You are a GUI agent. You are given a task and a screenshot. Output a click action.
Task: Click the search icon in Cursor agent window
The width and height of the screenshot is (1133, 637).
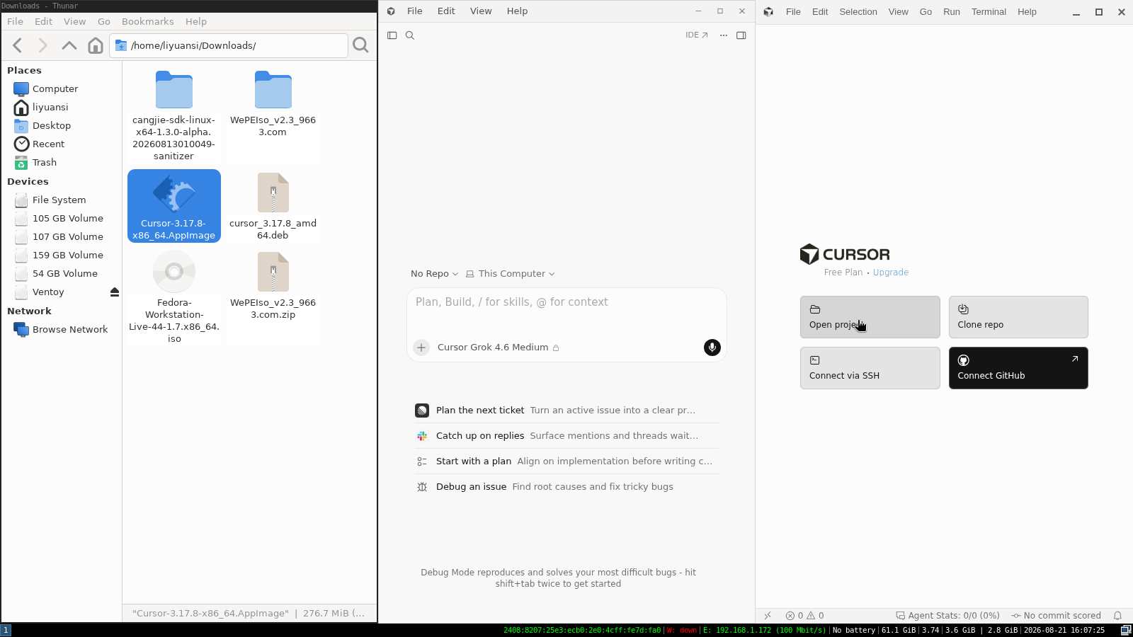pos(410,35)
